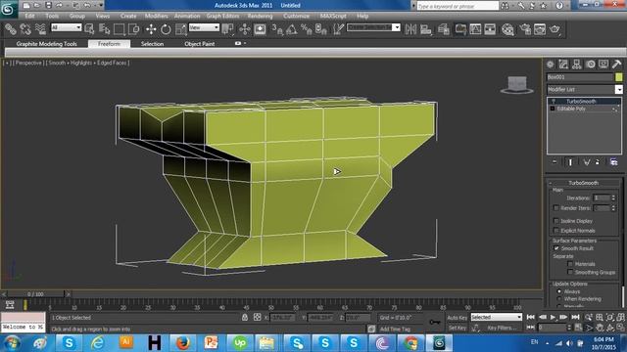Switch to the Object Paint tab
The width and height of the screenshot is (627, 352).
click(200, 43)
